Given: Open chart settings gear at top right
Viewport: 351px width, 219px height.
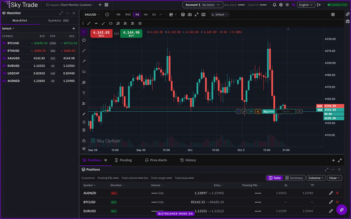Looking at the screenshot, I should [333, 15].
